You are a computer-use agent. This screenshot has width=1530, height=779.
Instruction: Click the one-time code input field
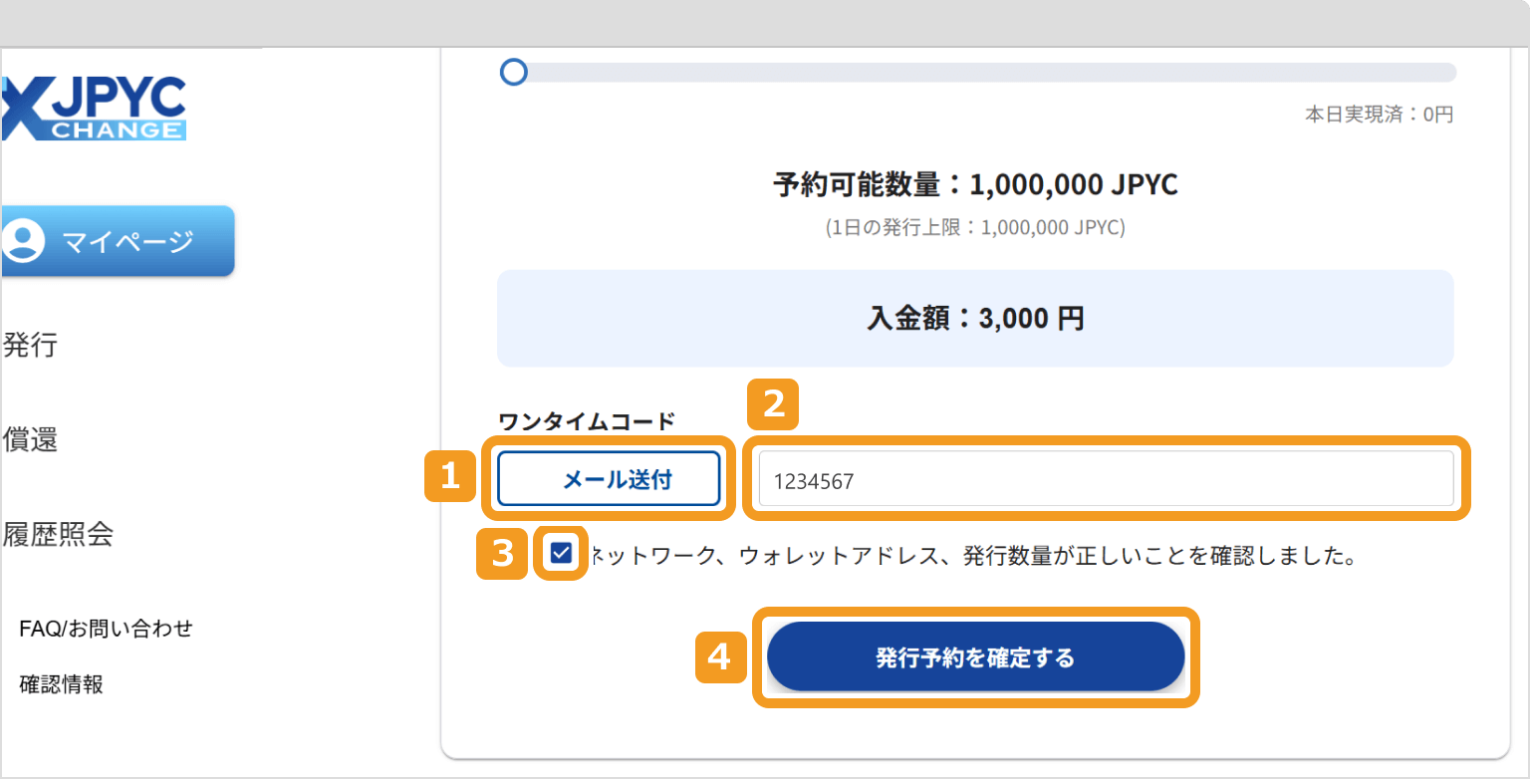(1106, 478)
